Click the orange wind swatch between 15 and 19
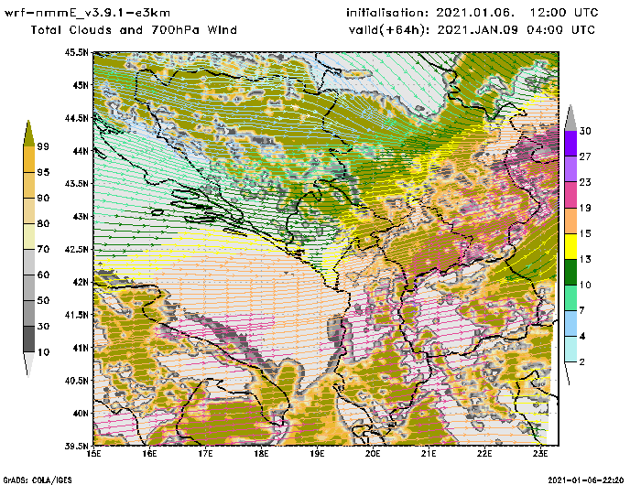641x485 pixels. point(570,221)
